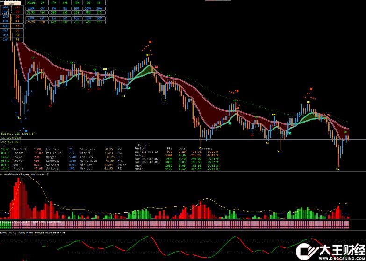Select the USD currency strength row
Screen dimensions: 366x261
click(x=12, y=35)
